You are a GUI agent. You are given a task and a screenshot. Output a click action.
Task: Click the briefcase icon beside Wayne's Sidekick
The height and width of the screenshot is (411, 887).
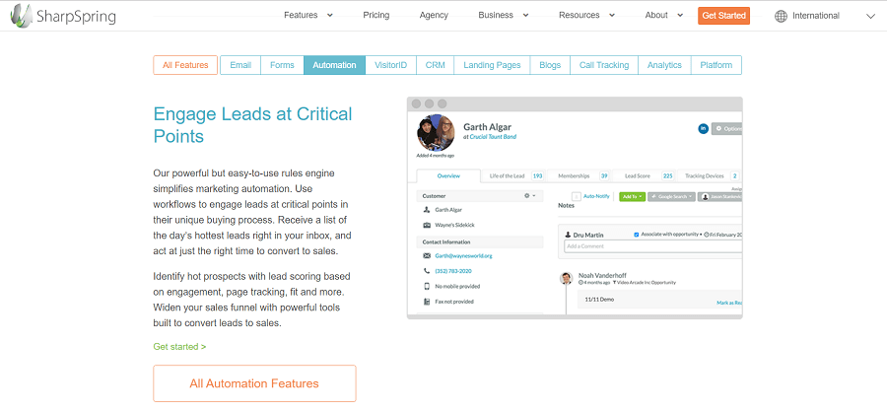pos(427,225)
